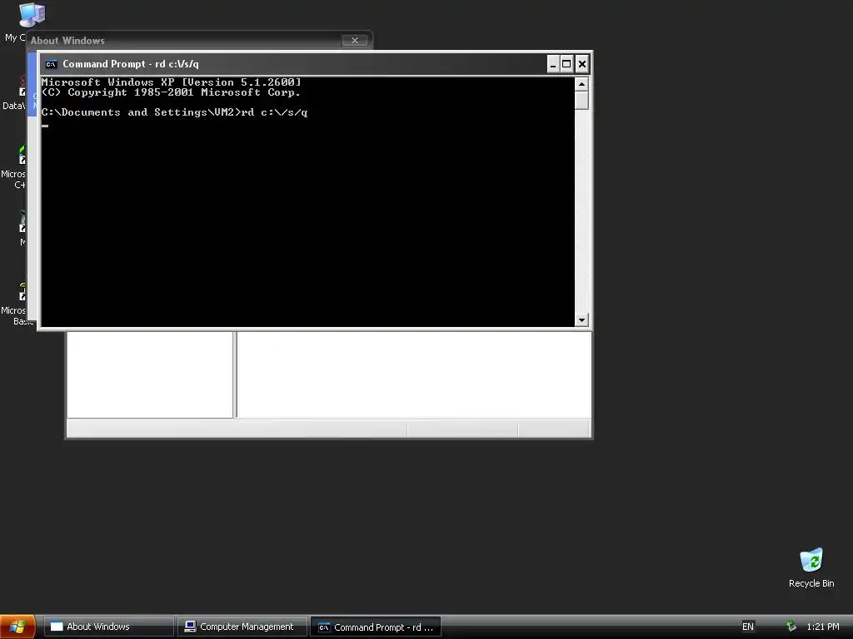Viewport: 853px width, 639px height.
Task: Minimize the Command Prompt window
Action: coord(553,64)
